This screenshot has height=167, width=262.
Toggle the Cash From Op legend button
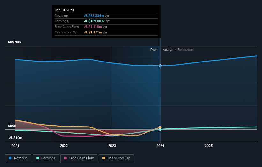[116, 158]
